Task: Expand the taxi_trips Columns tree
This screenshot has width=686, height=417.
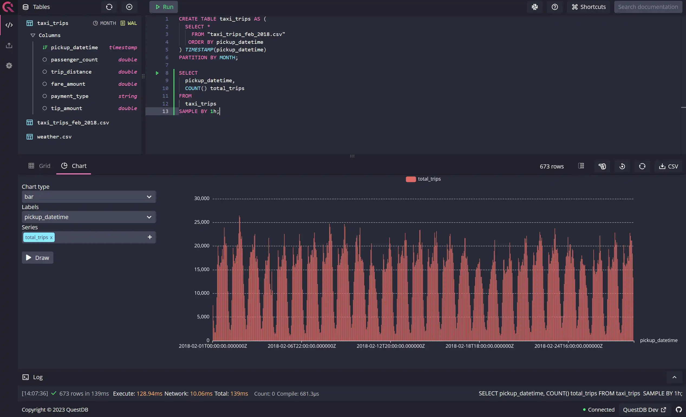Action: click(x=33, y=35)
